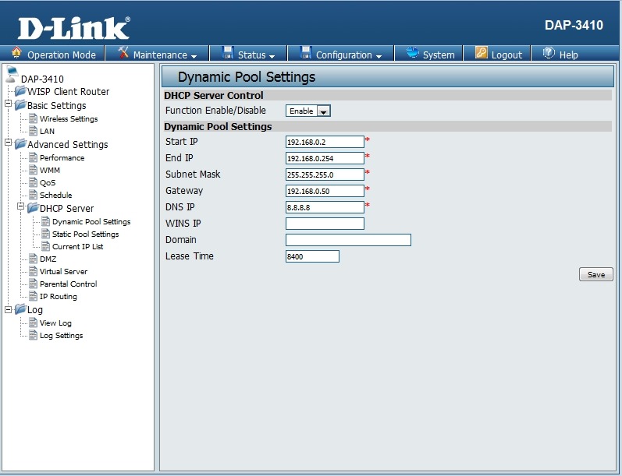Click the Lease Time input field
Image resolution: width=622 pixels, height=476 pixels.
click(x=312, y=256)
